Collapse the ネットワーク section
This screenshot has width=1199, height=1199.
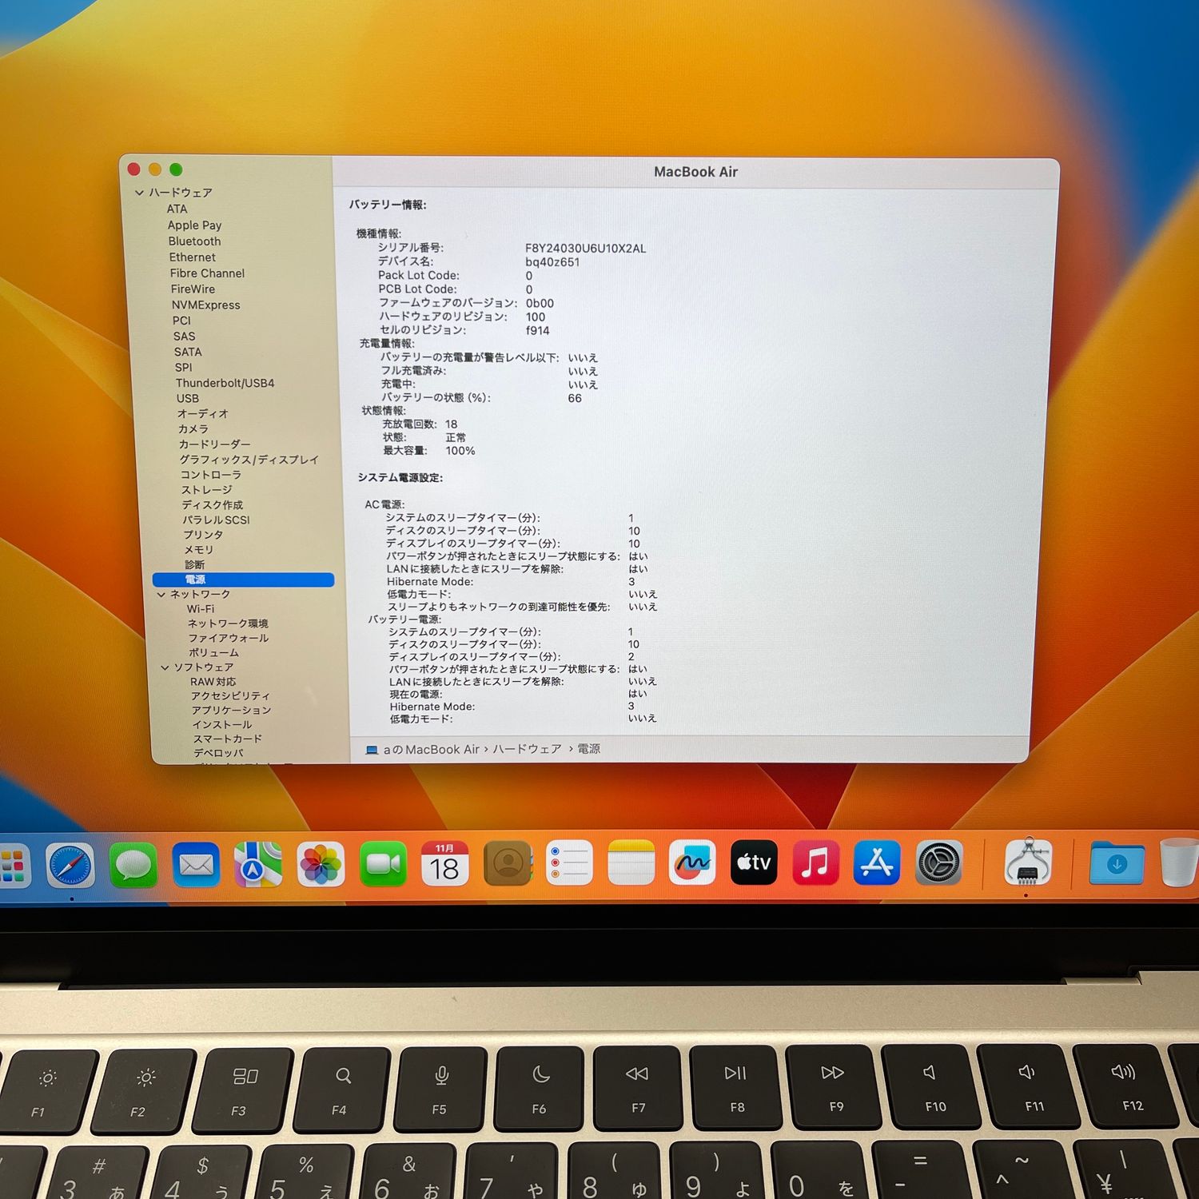[161, 595]
